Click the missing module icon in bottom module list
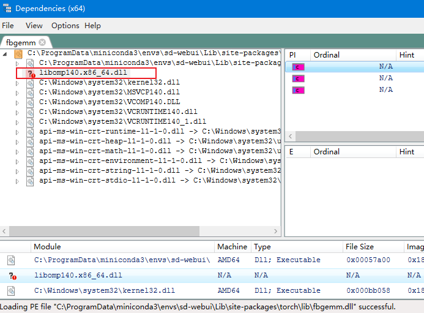 pos(11,276)
